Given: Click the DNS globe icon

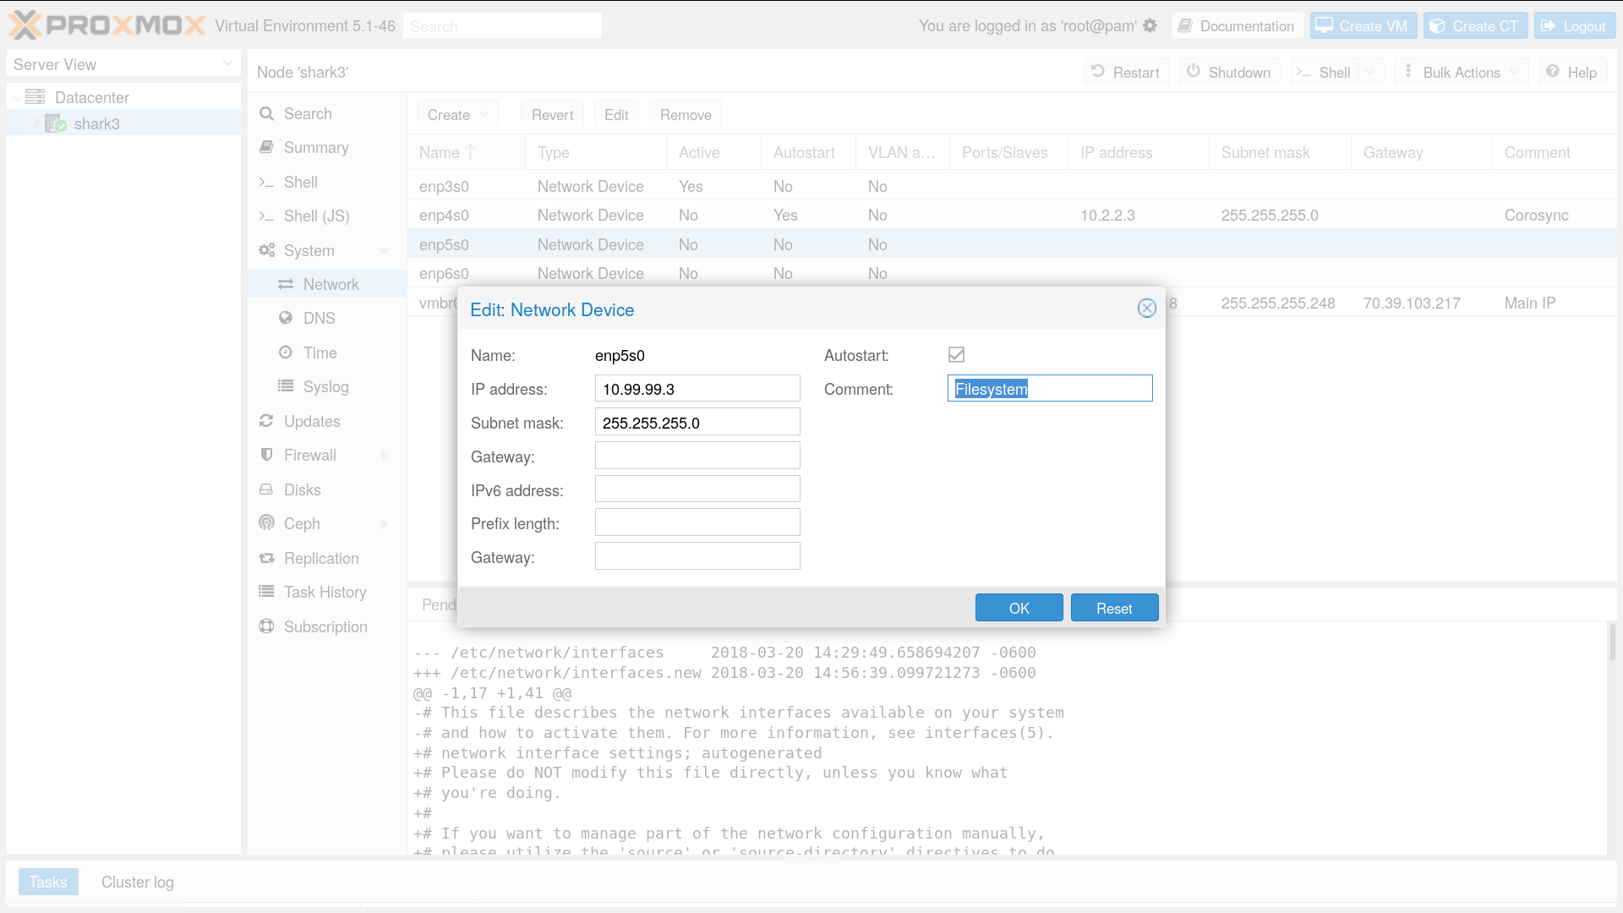Looking at the screenshot, I should click(x=286, y=318).
